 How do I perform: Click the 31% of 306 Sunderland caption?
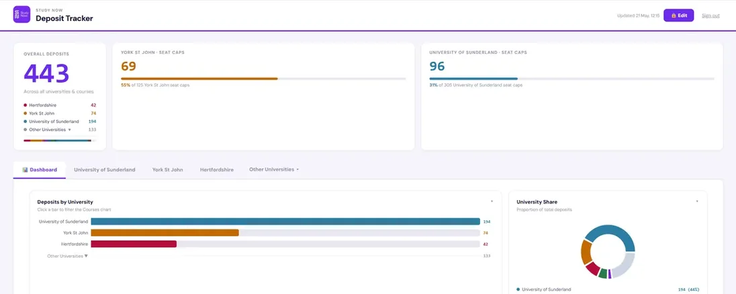click(x=475, y=85)
